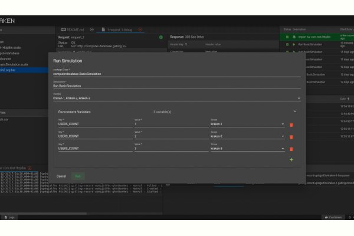
Task: Add a new environment variable
Action: point(291,160)
